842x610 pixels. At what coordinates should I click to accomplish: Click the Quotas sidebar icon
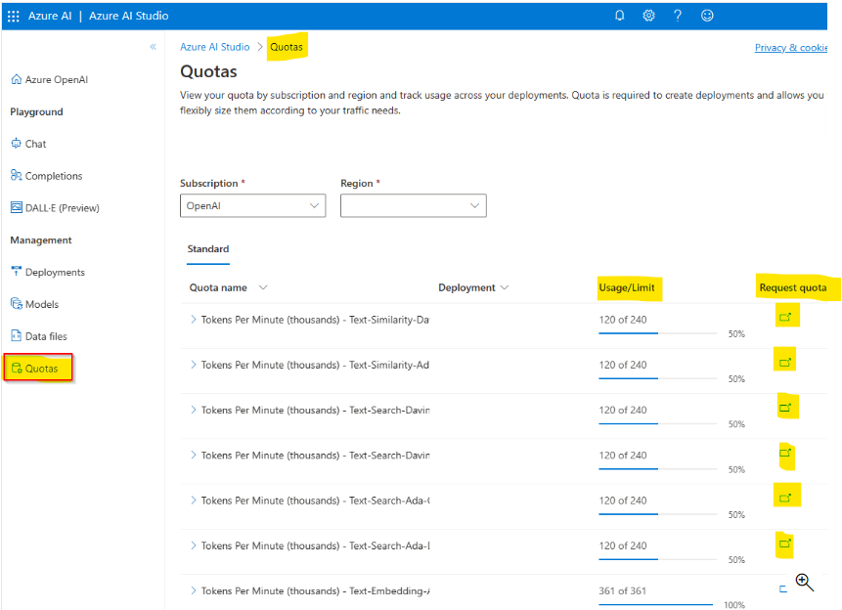click(x=17, y=368)
